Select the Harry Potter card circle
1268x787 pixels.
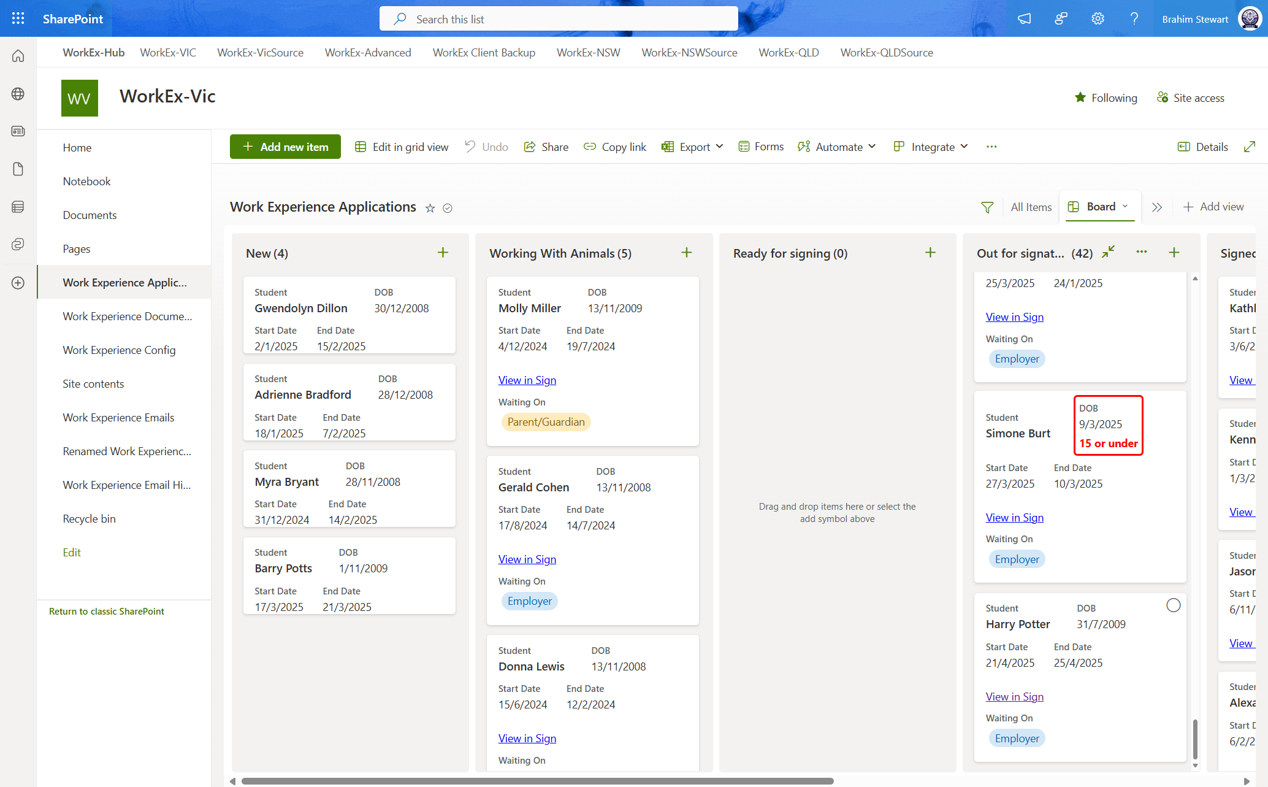coord(1173,605)
